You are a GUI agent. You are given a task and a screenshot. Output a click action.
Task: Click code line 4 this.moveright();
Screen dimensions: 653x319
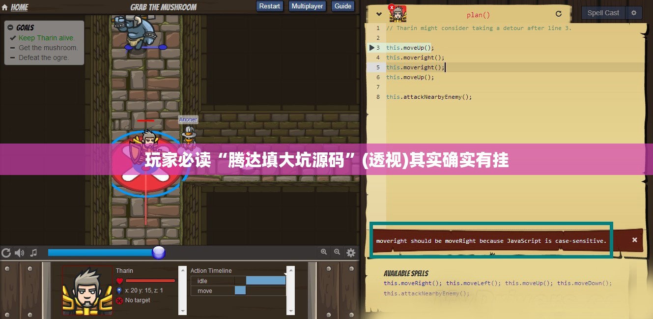click(x=415, y=58)
